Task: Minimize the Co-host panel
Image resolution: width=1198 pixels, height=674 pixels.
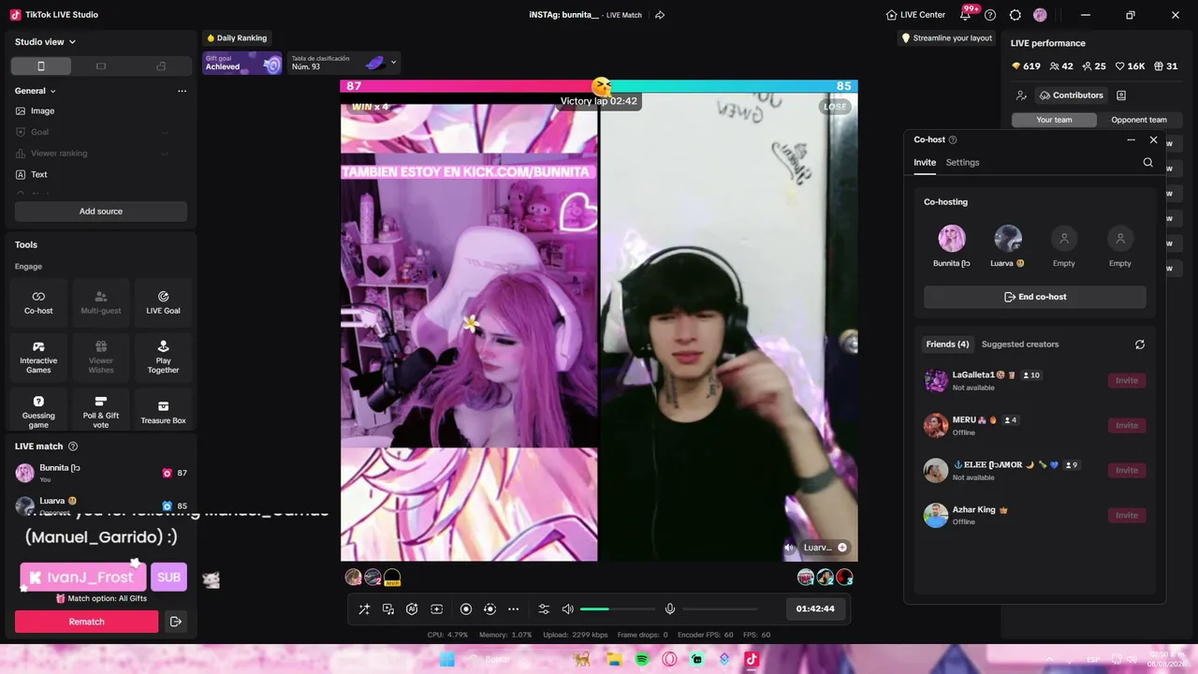Action: click(1131, 139)
